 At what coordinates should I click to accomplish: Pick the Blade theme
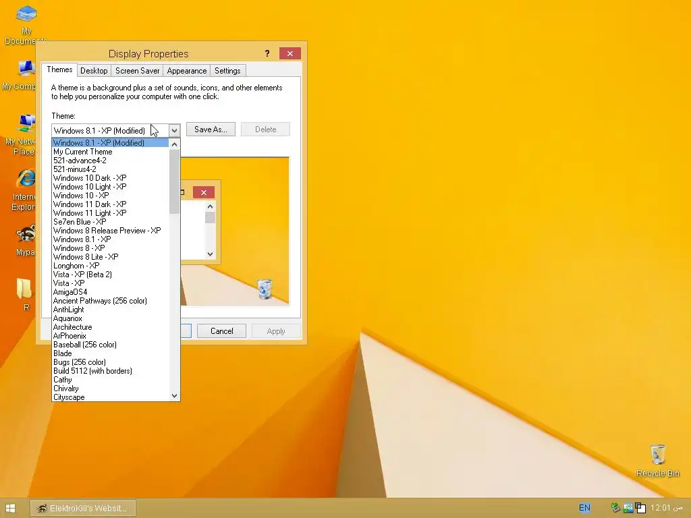[110, 353]
